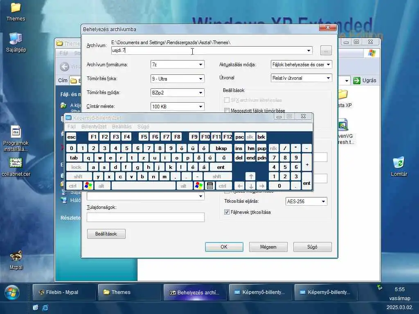Viewport: 419px width, 314px height.
Task: Click the psc key on on-screen keyboard
Action: [x=239, y=137]
